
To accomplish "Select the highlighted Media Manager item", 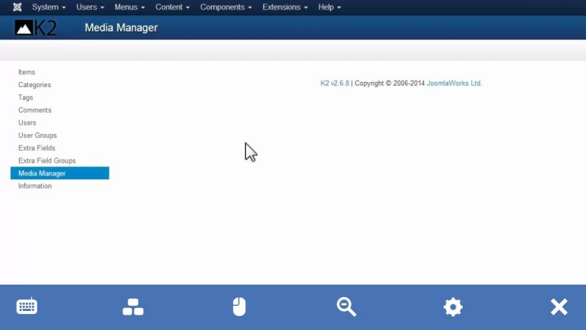I will (x=60, y=173).
